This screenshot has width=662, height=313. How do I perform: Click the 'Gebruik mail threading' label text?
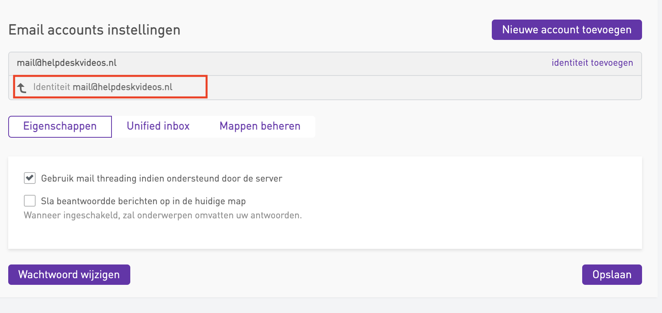161,178
